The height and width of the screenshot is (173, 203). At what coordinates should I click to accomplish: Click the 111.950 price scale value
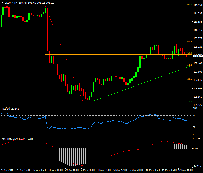point(197,5)
